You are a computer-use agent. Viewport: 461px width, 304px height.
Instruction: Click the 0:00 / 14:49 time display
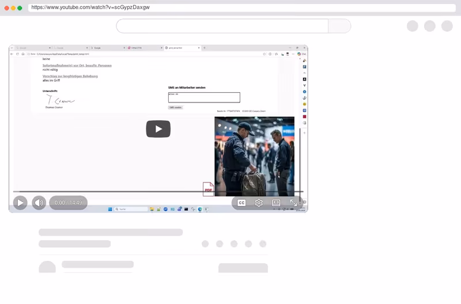tap(68, 203)
